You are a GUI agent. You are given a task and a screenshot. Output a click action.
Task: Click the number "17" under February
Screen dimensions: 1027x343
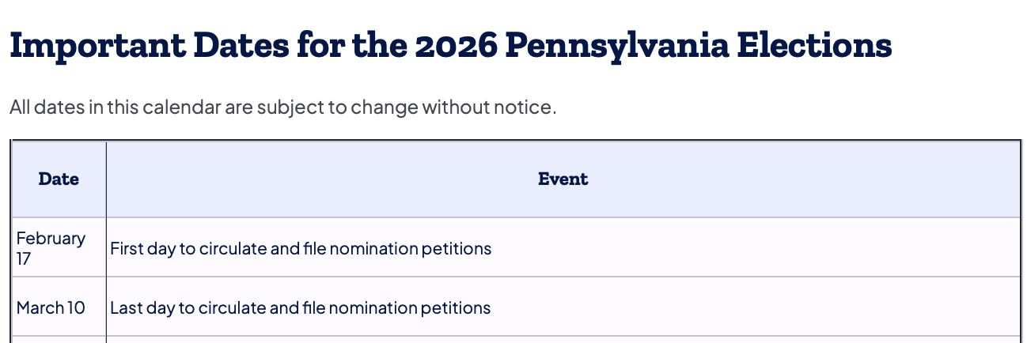(24, 258)
